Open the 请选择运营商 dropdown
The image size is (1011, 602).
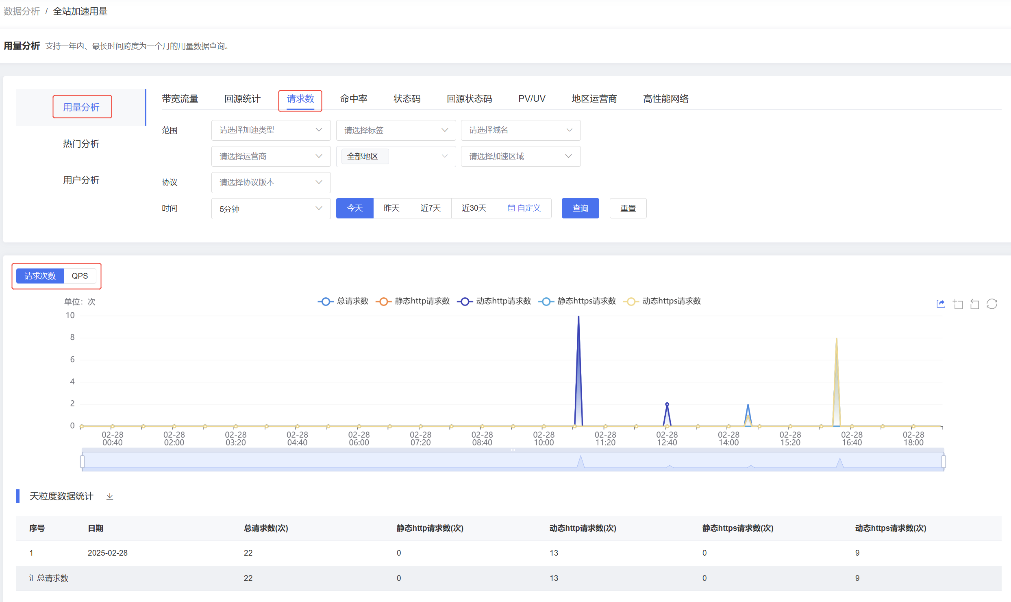(271, 156)
